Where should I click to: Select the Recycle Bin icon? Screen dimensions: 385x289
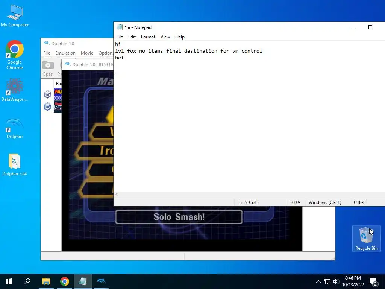(366, 238)
